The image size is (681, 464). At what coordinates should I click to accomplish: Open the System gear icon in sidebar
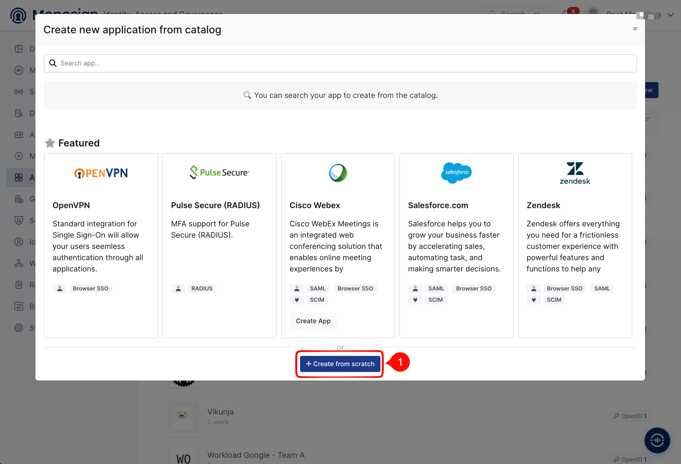point(19,327)
